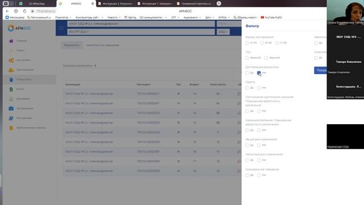Screen dimensions: 364x205
Task: Open reports via the yellow document icon
Action: (x=11, y=128)
